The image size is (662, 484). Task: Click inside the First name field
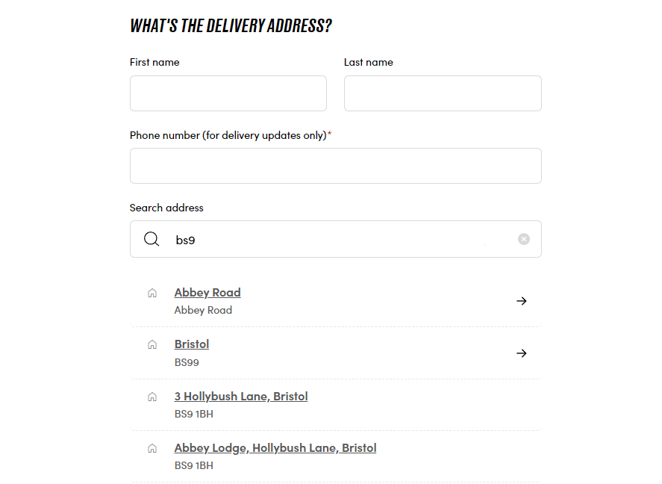228,93
